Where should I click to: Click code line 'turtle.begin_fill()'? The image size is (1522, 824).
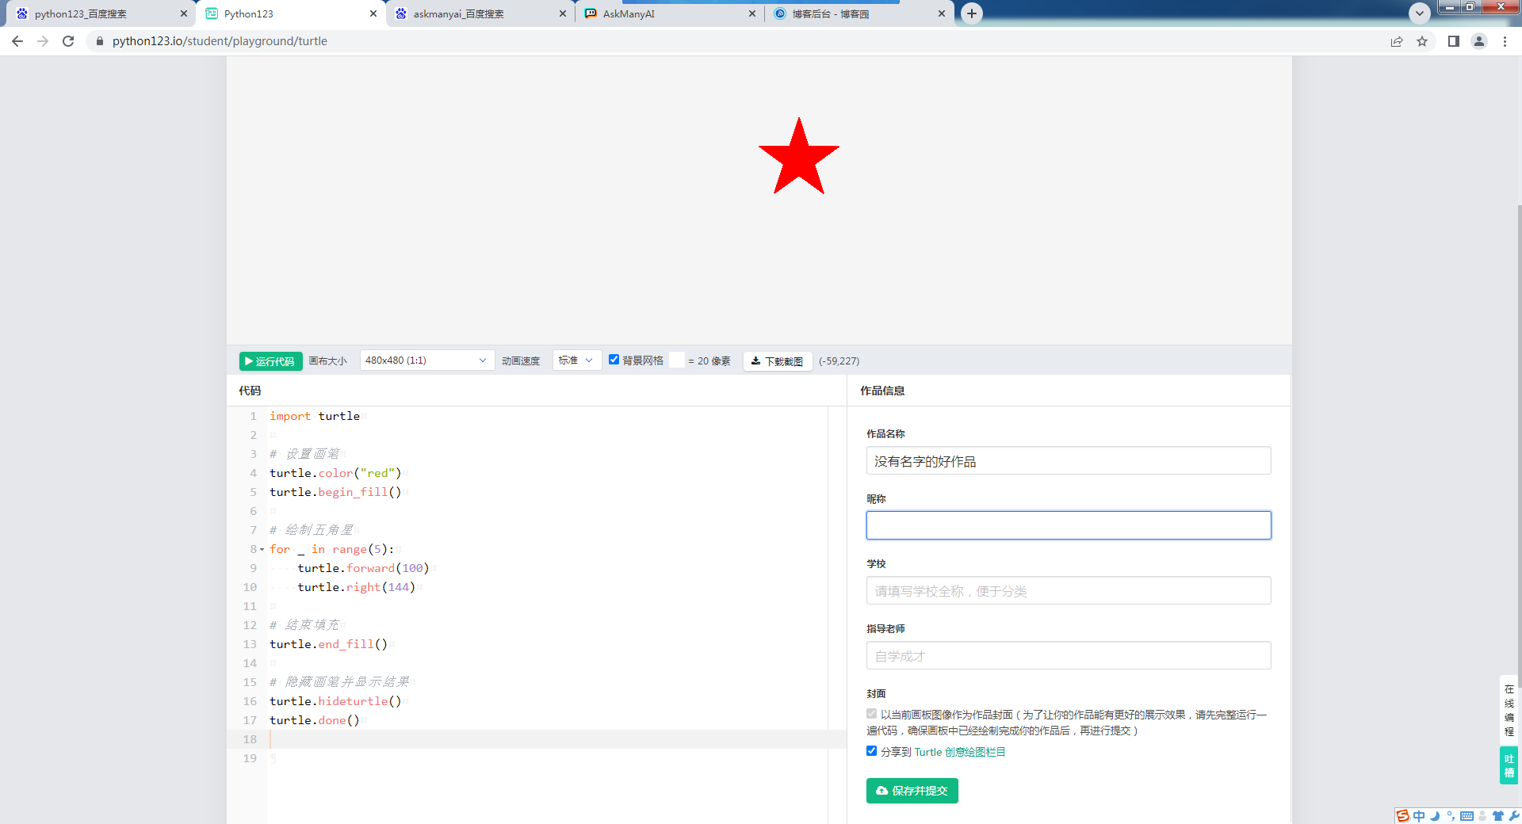tap(335, 492)
